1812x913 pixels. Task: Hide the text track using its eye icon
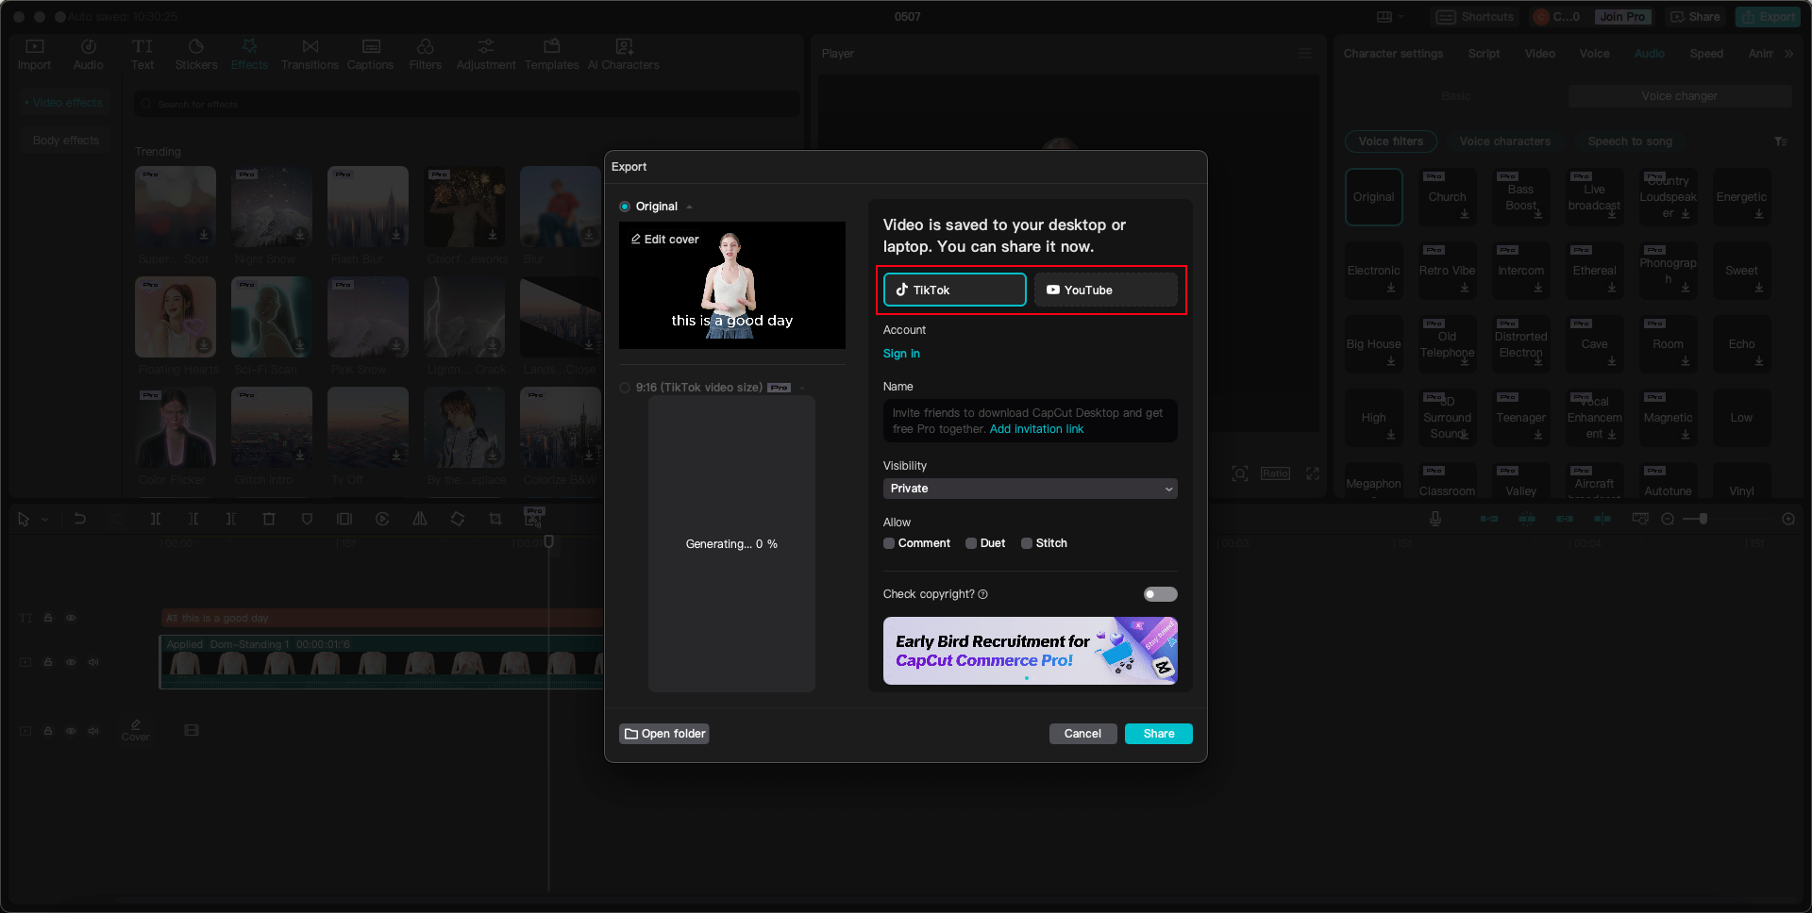[71, 619]
